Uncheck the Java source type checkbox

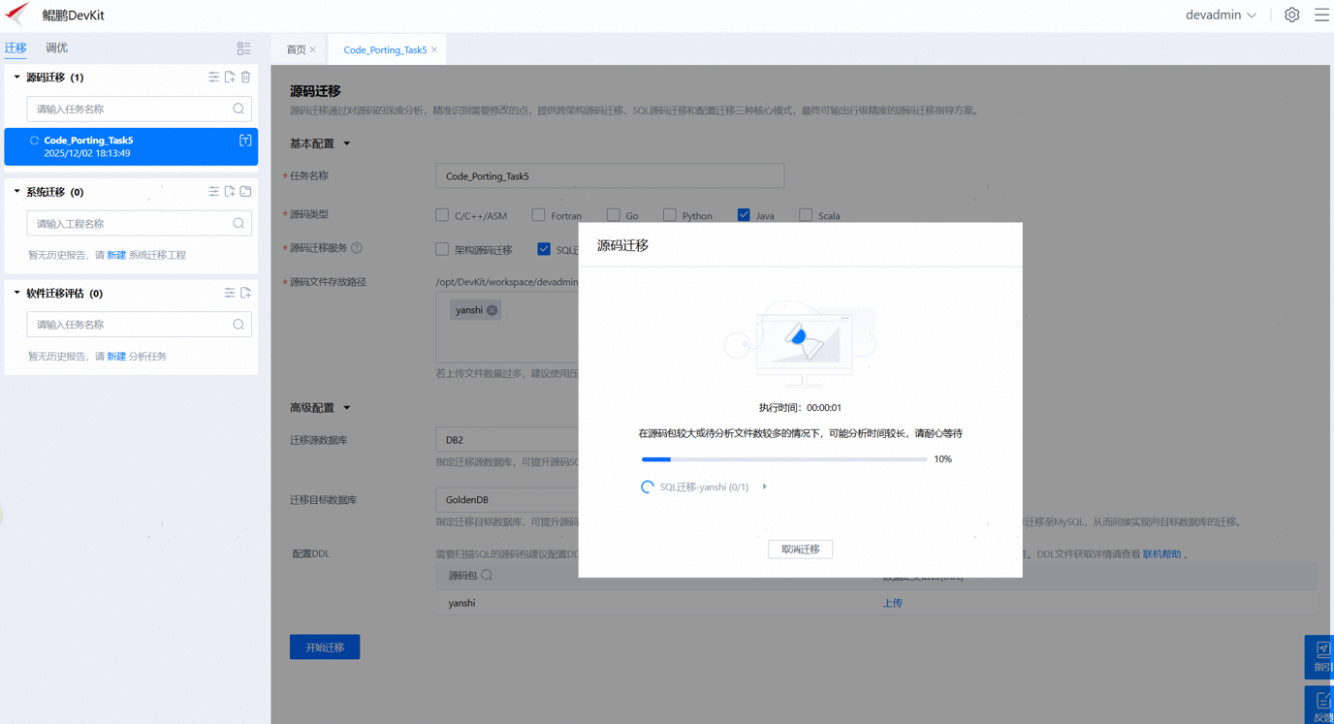[744, 215]
